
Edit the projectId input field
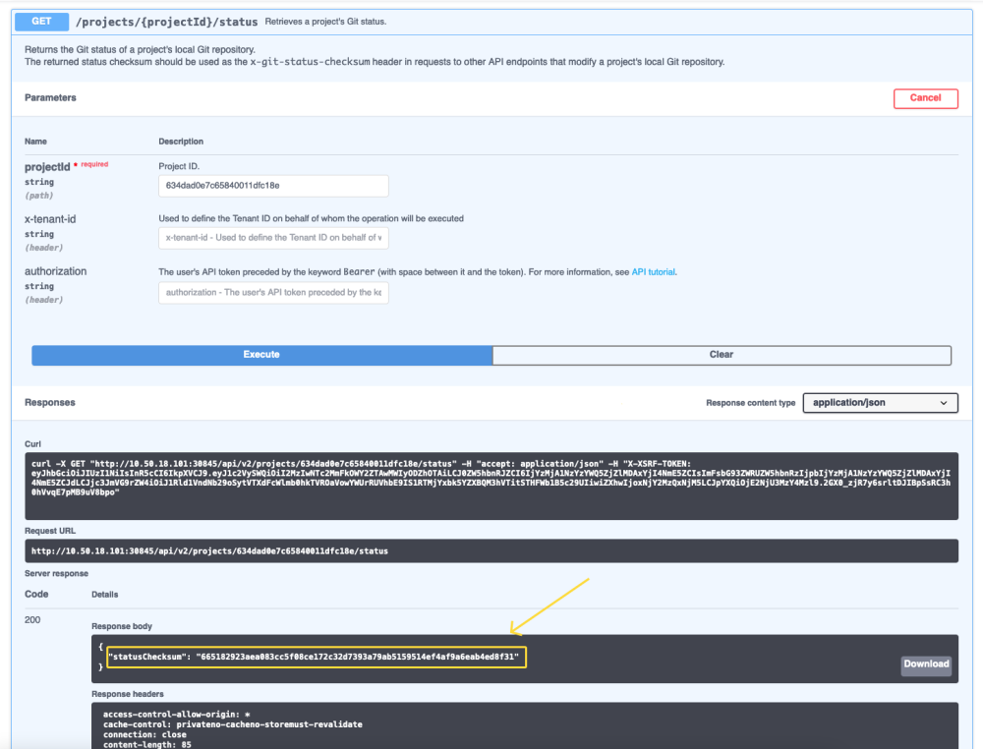click(273, 186)
